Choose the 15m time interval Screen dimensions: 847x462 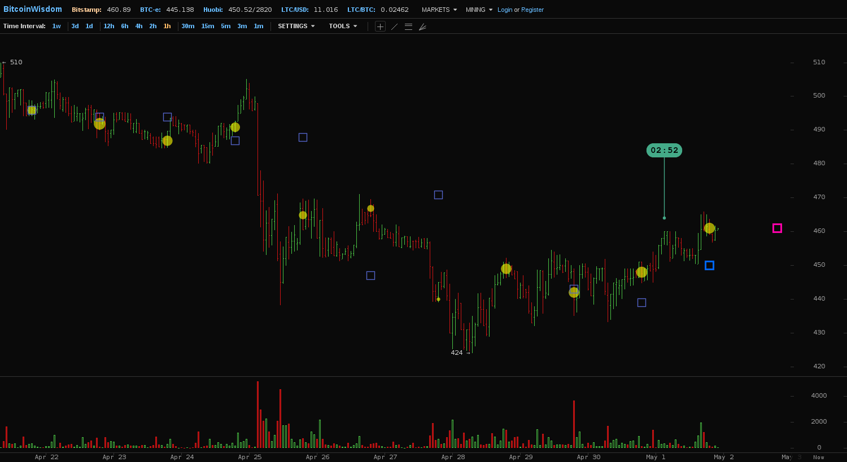(x=207, y=27)
